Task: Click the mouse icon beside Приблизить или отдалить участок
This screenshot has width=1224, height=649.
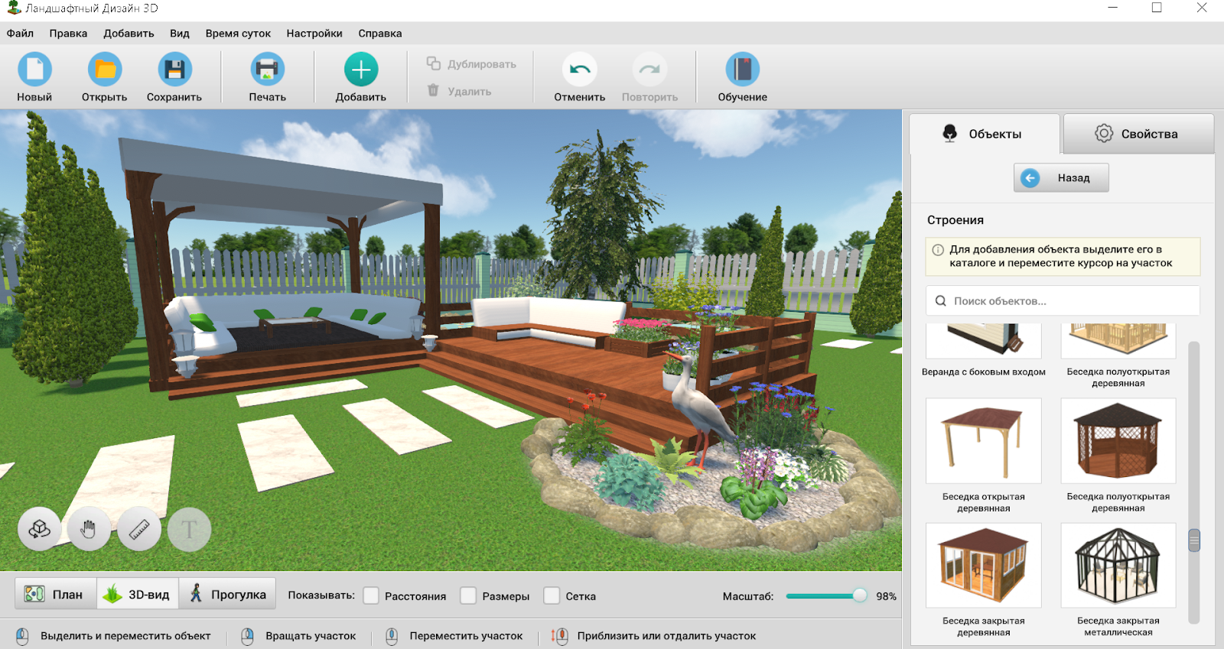Action: point(559,636)
